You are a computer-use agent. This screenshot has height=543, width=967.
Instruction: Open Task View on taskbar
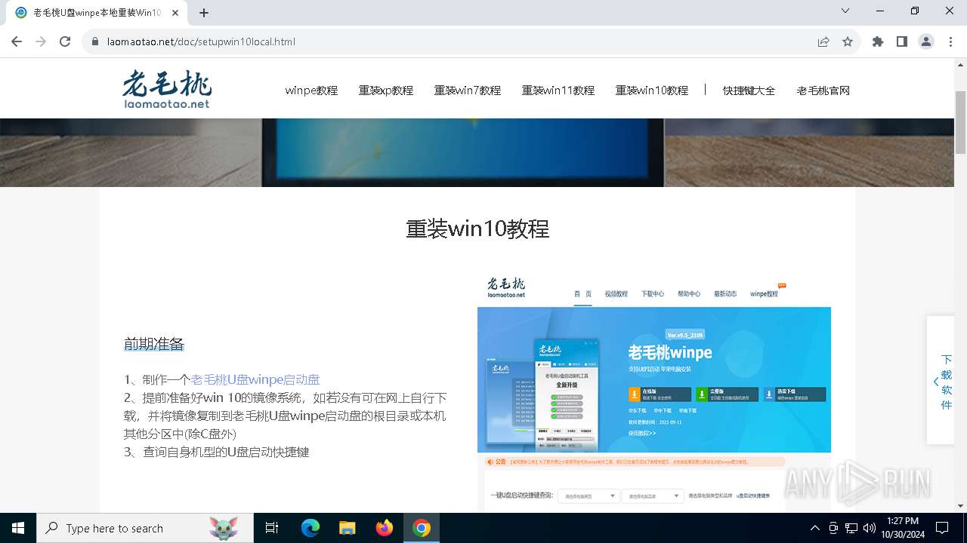point(272,528)
